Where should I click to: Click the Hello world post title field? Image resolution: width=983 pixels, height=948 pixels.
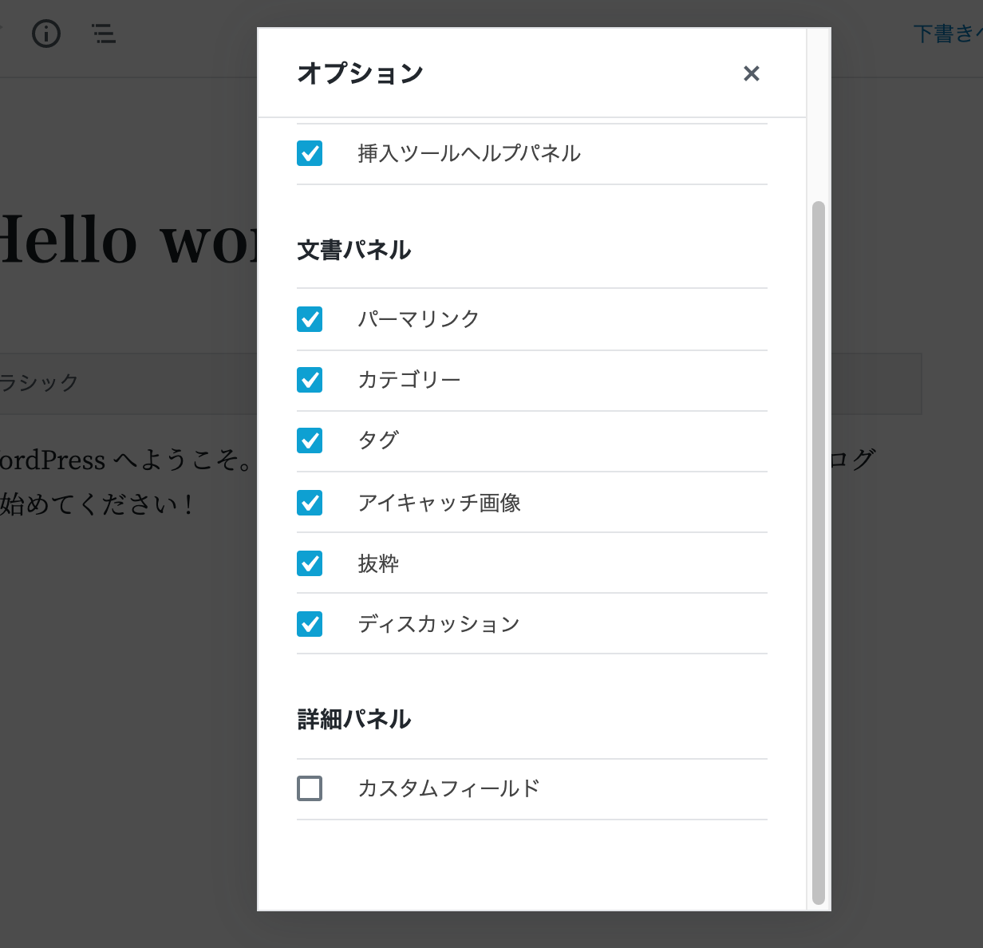point(129,239)
